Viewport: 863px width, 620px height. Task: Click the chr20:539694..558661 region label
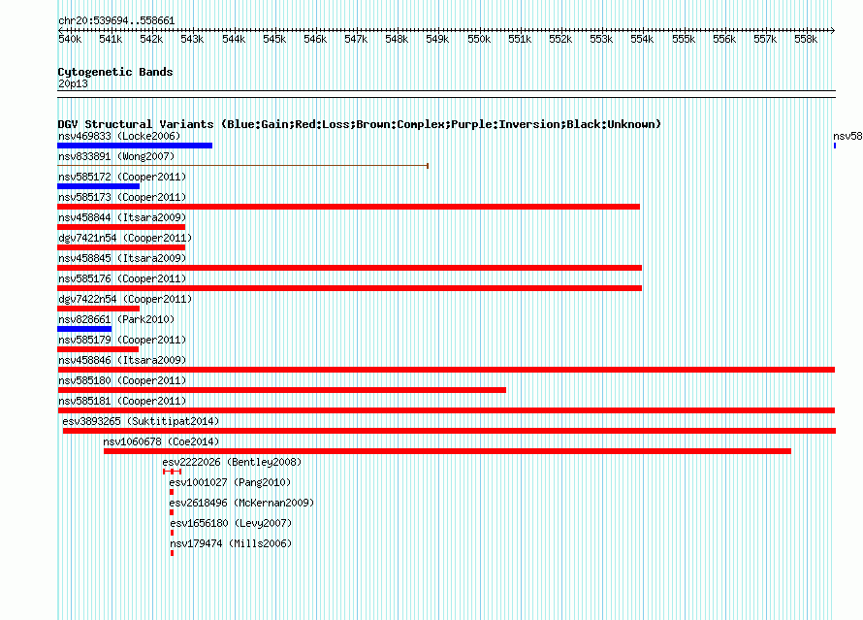(x=116, y=20)
